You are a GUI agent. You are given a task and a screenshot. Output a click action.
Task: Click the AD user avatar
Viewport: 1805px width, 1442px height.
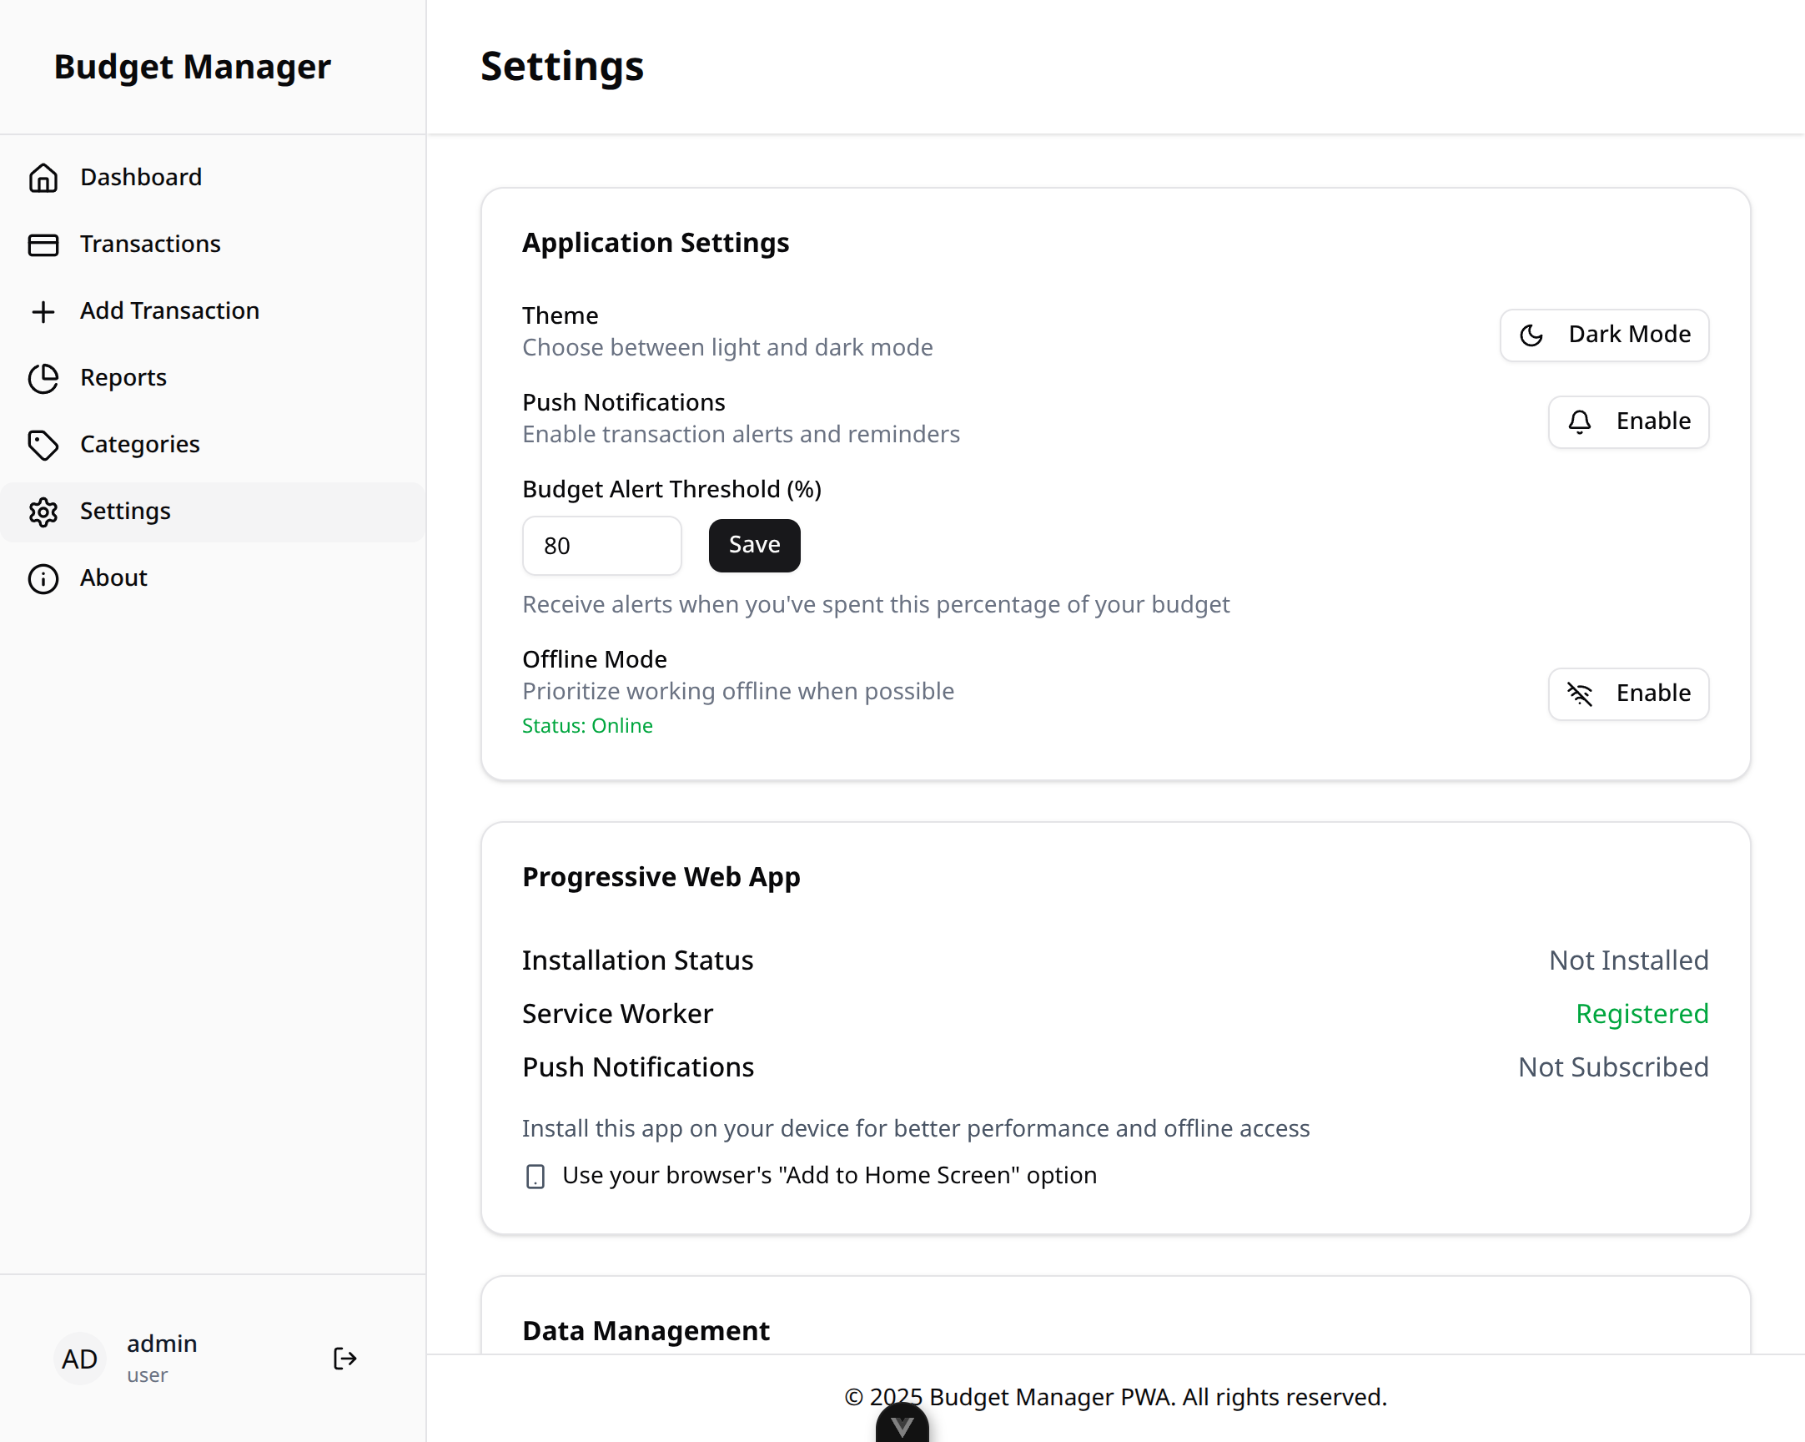click(79, 1359)
